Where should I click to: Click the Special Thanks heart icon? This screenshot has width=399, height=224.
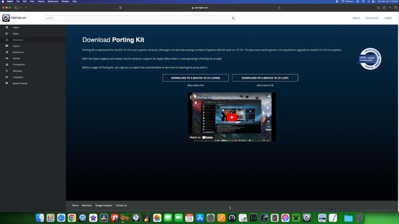(x=7, y=83)
